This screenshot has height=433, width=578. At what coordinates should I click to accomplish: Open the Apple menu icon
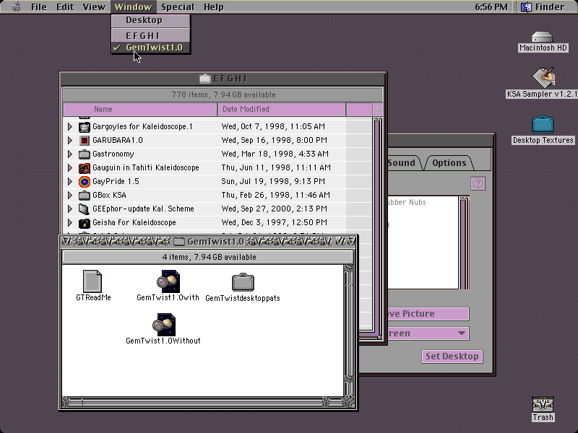click(16, 6)
